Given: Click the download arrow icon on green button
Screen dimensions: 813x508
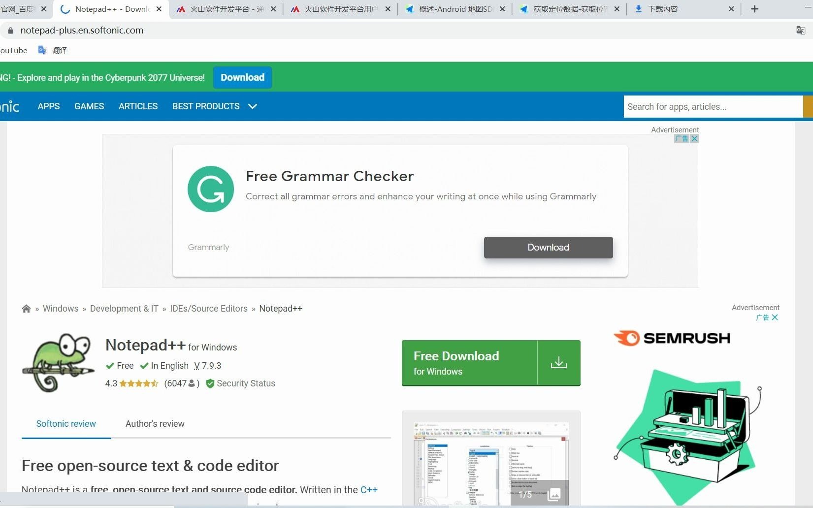Looking at the screenshot, I should tap(559, 363).
